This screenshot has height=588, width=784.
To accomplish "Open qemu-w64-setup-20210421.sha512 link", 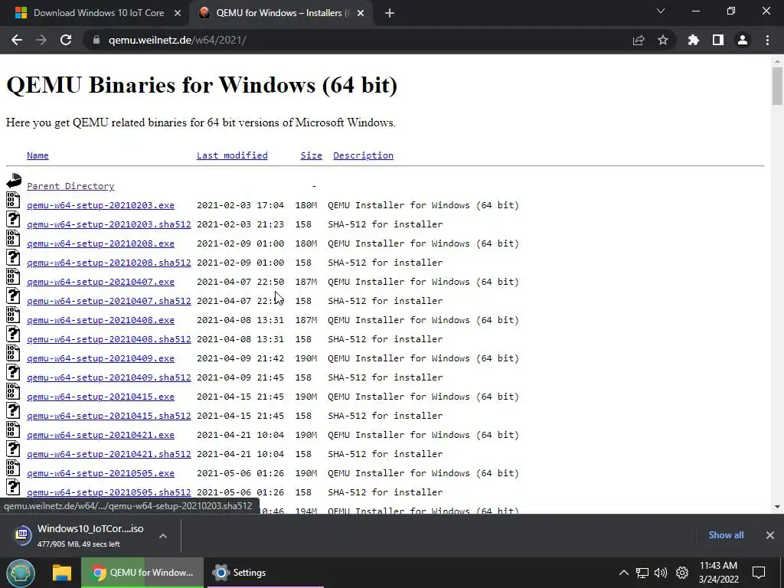I will click(x=109, y=453).
